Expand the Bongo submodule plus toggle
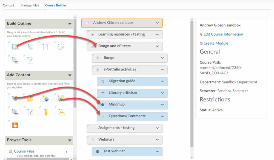274x160 pixels. point(98,58)
